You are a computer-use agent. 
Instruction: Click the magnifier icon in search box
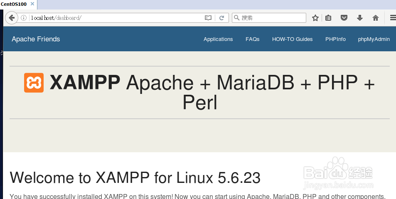tap(236, 18)
